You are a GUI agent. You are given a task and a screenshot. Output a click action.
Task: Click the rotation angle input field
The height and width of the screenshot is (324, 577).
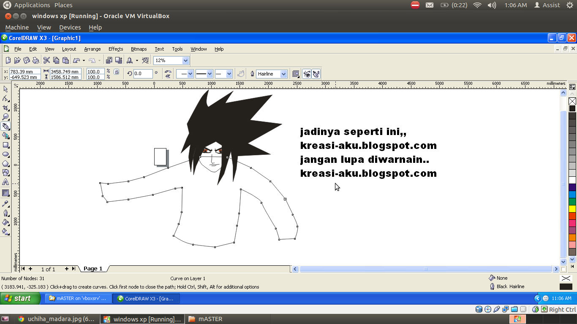(x=143, y=73)
